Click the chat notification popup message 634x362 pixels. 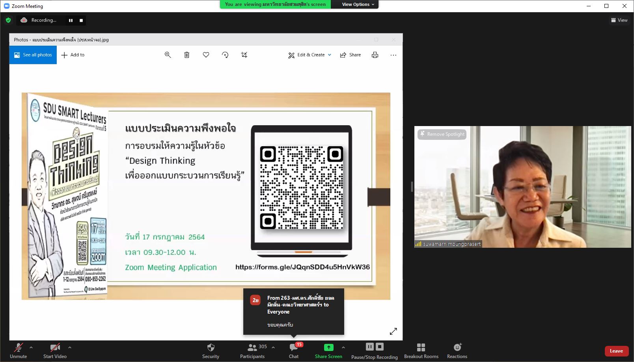tap(294, 312)
